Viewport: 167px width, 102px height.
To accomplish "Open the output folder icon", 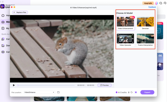I will [58, 92].
